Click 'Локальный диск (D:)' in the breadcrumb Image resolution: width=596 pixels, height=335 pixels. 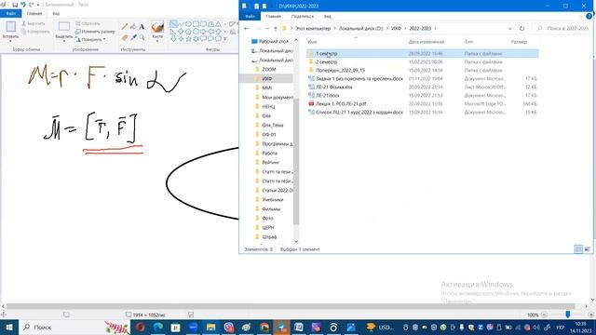coord(360,29)
